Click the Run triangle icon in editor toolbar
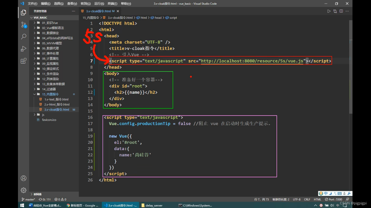The width and height of the screenshot is (371, 208). coord(329,11)
